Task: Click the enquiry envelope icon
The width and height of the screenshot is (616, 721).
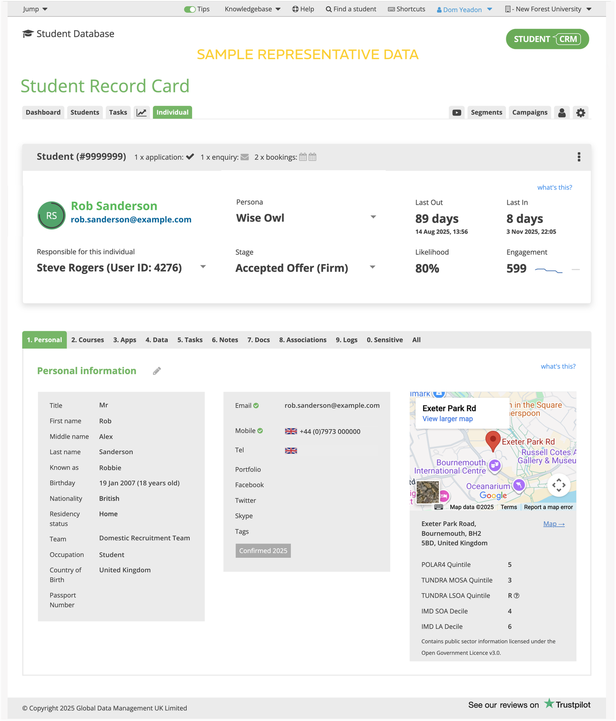Action: pos(244,157)
